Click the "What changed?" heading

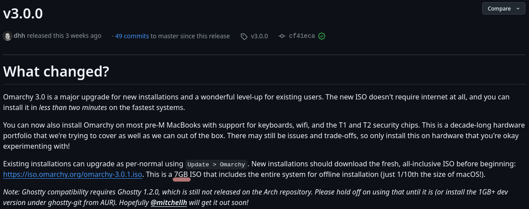pyautogui.click(x=56, y=71)
